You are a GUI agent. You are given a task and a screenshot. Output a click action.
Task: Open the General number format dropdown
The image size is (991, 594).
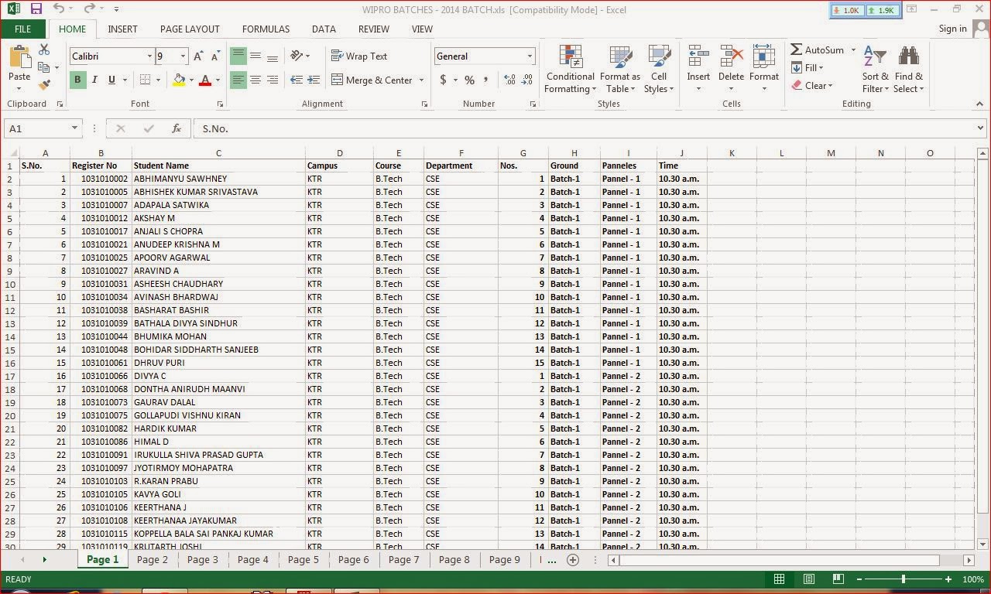[530, 56]
